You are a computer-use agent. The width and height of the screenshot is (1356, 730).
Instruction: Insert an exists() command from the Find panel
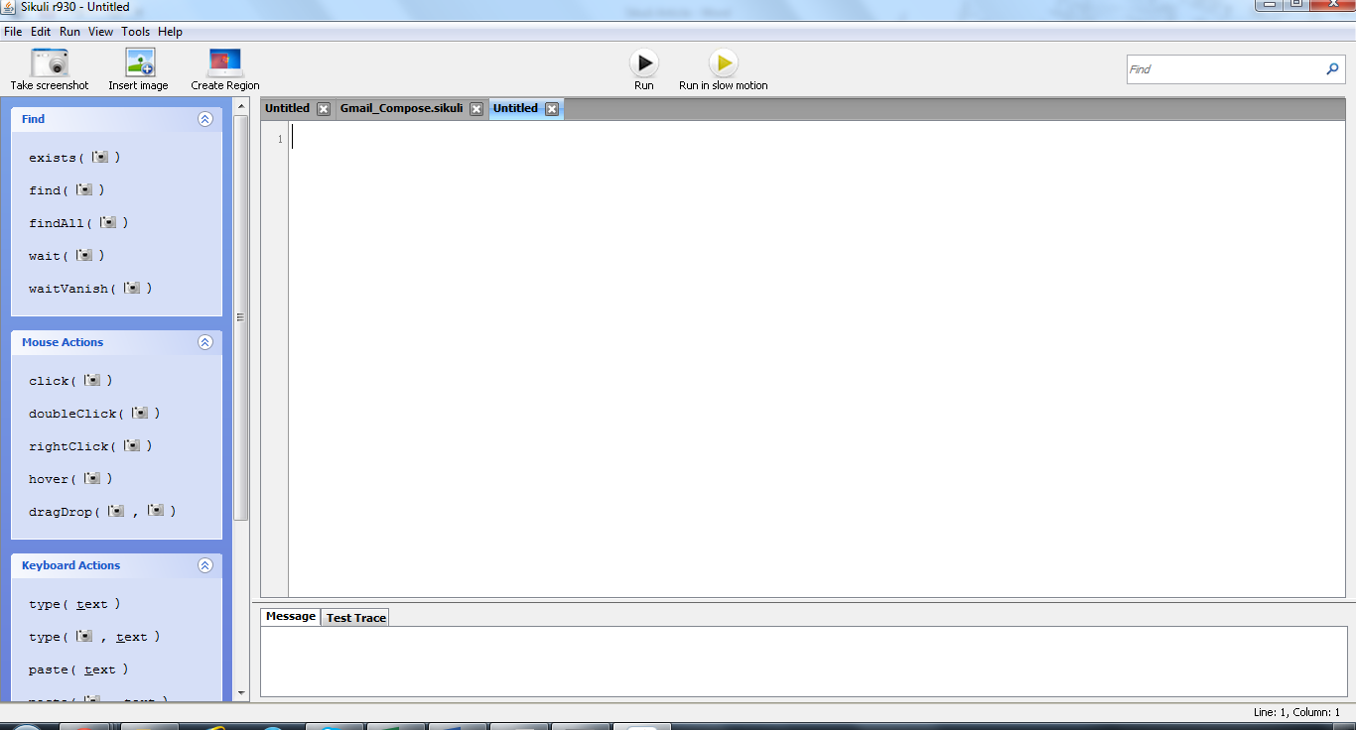[63, 157]
